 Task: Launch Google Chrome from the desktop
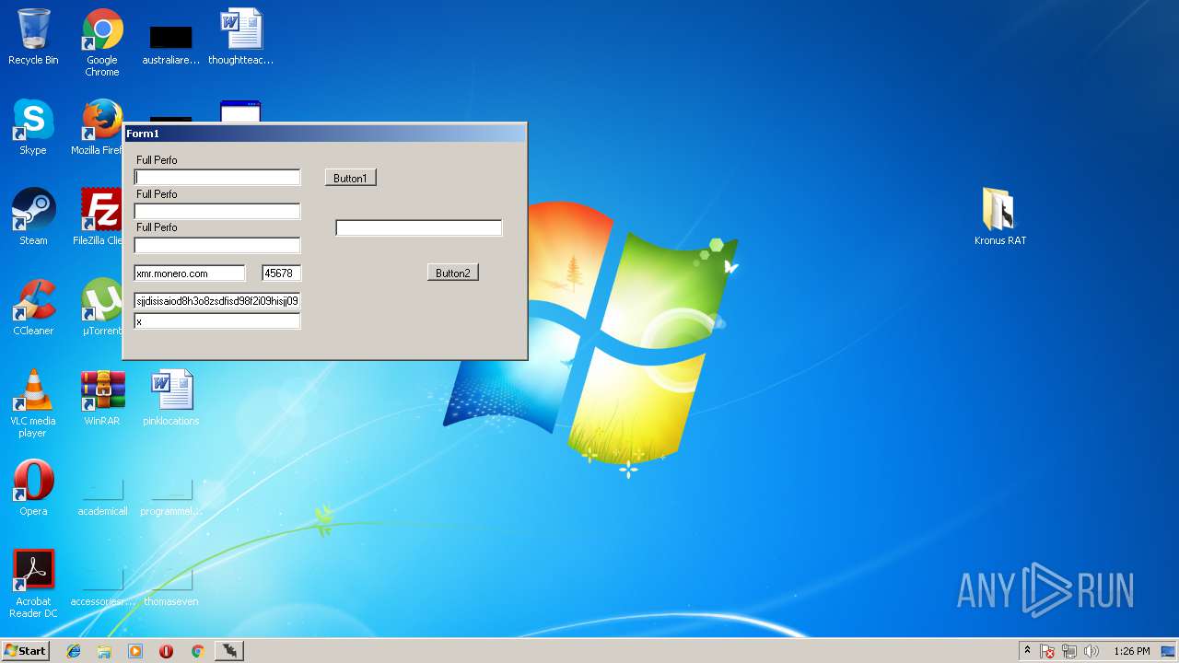(x=102, y=42)
